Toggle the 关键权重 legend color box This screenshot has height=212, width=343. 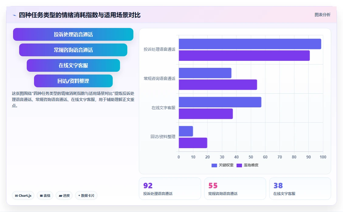[x=214, y=165]
